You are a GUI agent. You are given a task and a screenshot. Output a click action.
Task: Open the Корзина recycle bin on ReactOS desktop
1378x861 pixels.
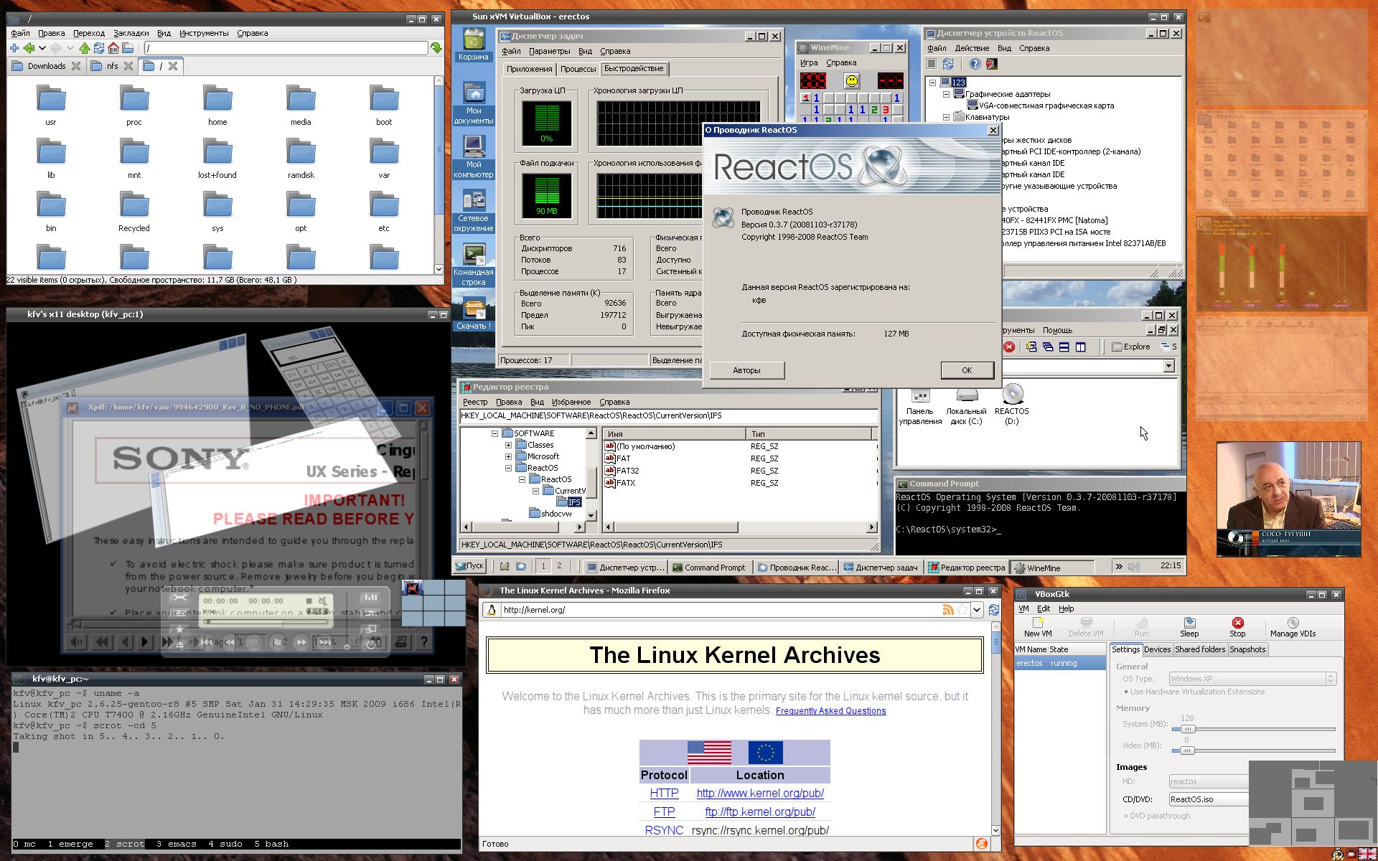click(474, 44)
